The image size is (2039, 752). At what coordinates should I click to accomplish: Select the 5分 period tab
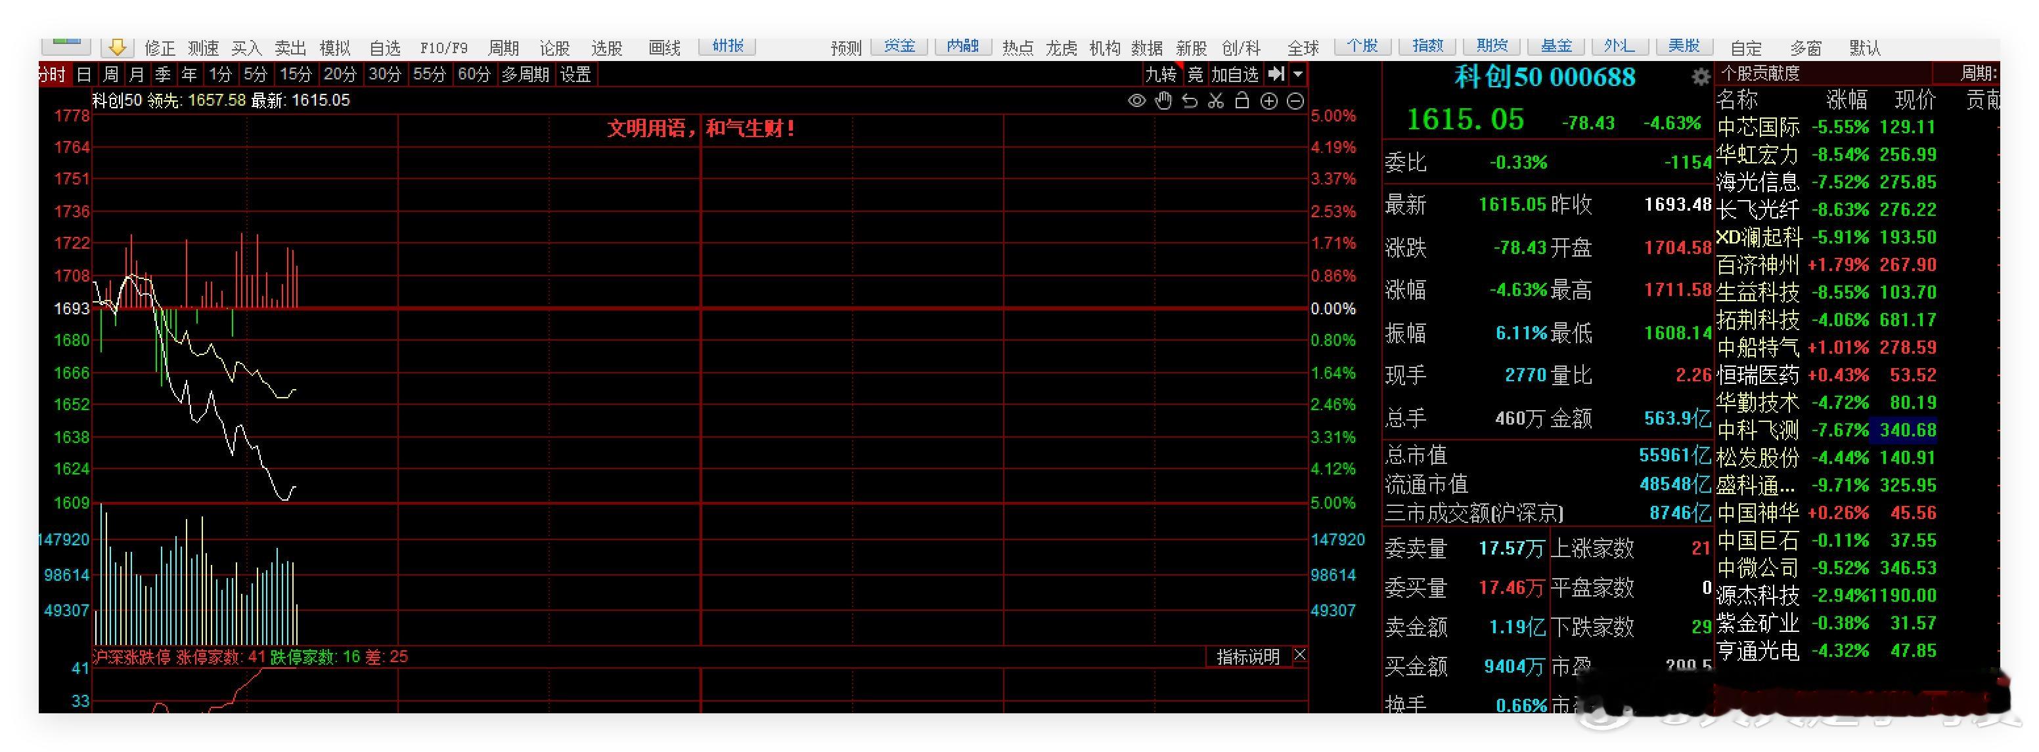256,74
